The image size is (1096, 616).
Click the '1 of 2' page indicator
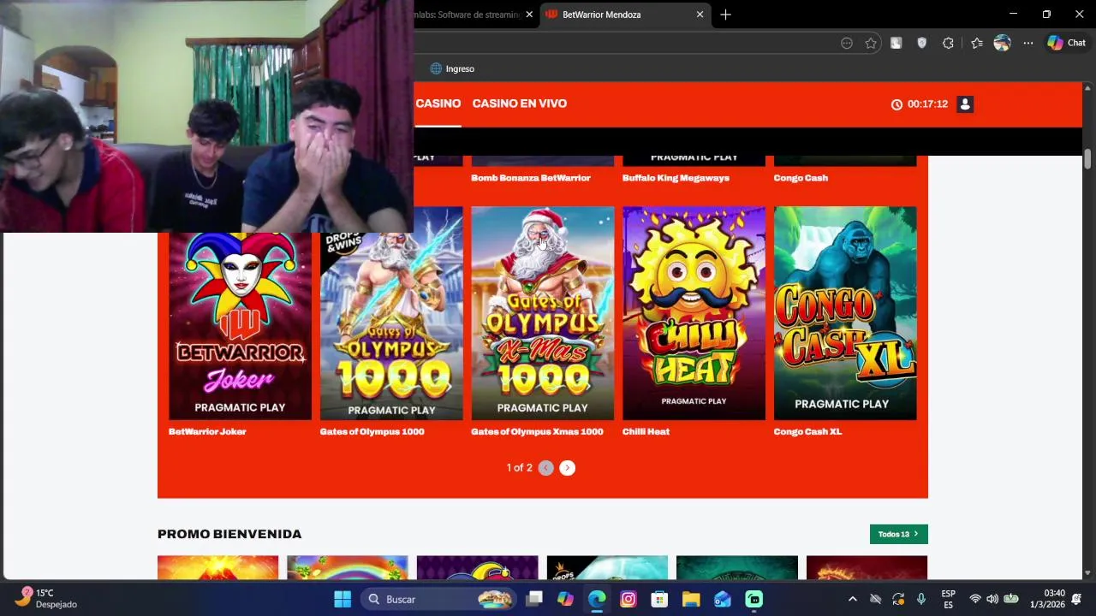(x=519, y=468)
